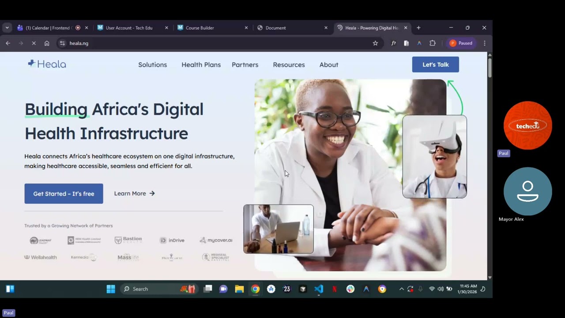Open Task View on the taskbar
The height and width of the screenshot is (318, 565).
(208, 289)
